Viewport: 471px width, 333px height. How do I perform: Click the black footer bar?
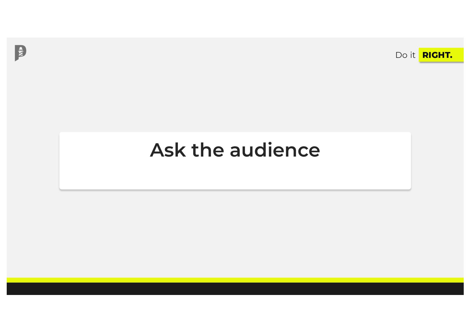coord(235,289)
